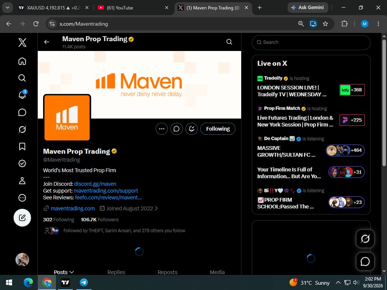
Task: Expand Joined August 2022 details chevron
Action: click(156, 208)
